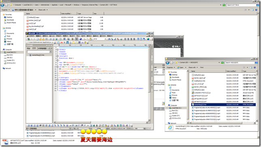The width and height of the screenshot is (261, 147).
Task: Collapse the frameset fold marker on line 16
Action: coord(58,80)
